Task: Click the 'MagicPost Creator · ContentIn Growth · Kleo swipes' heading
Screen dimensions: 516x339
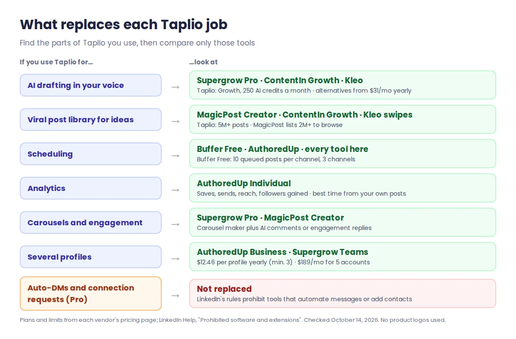Action: (x=304, y=115)
